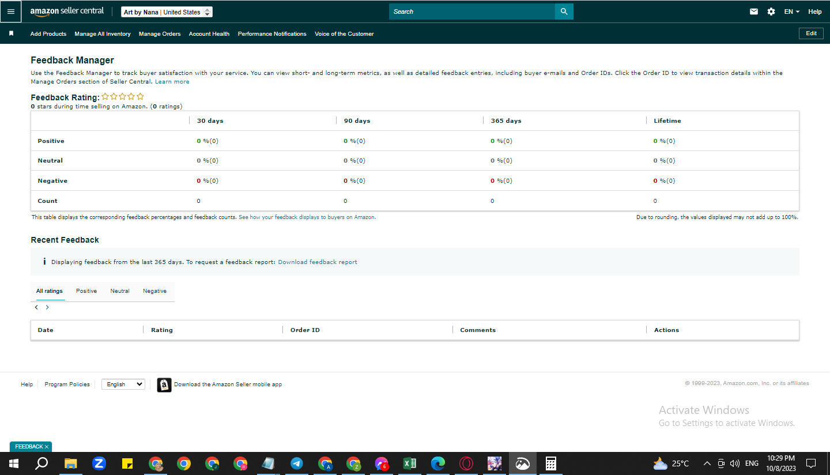830x475 pixels.
Task: Click the Lifetime column header
Action: tap(667, 121)
